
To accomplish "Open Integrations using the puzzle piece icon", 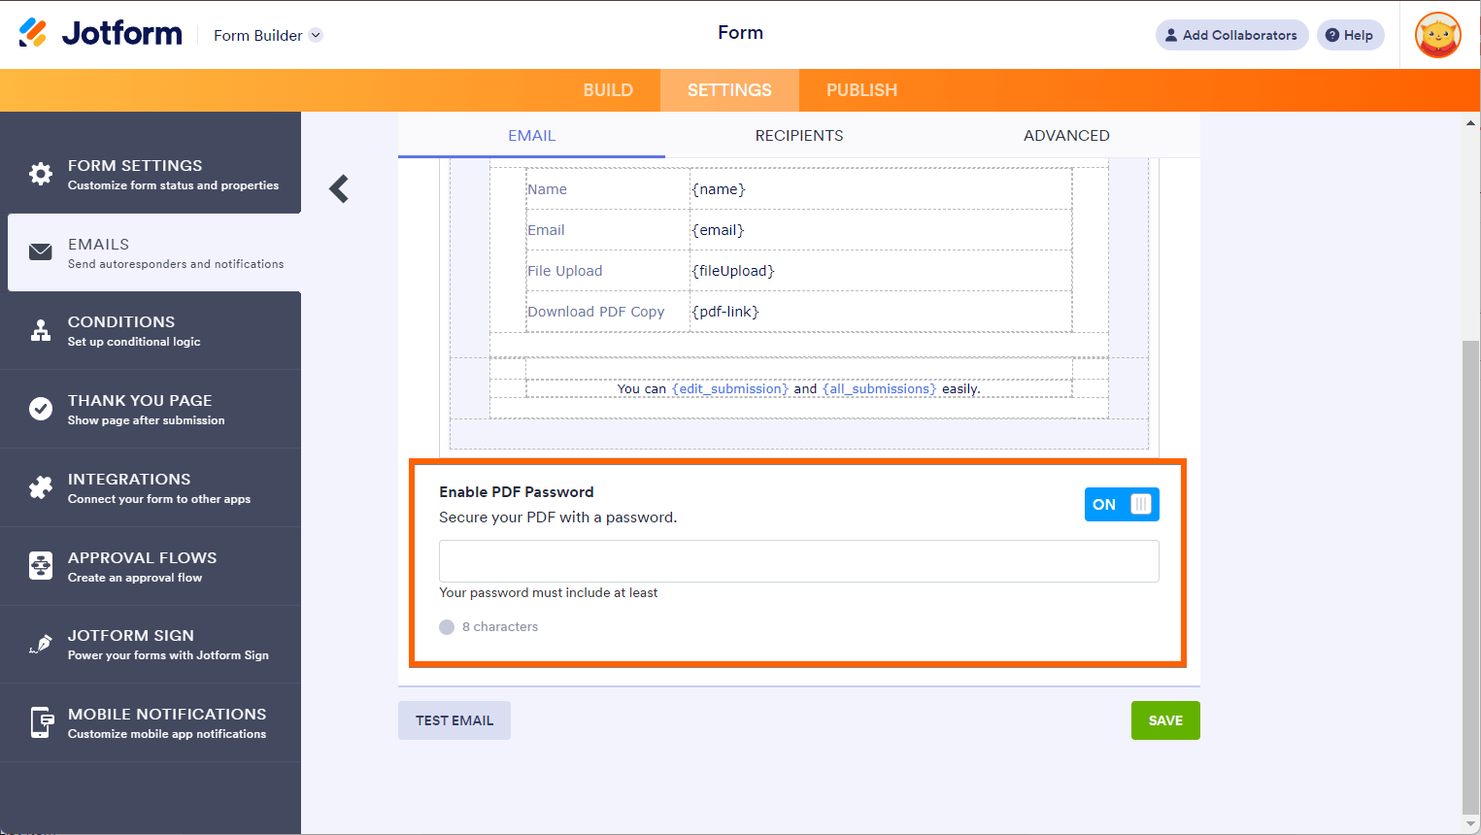I will pos(40,486).
